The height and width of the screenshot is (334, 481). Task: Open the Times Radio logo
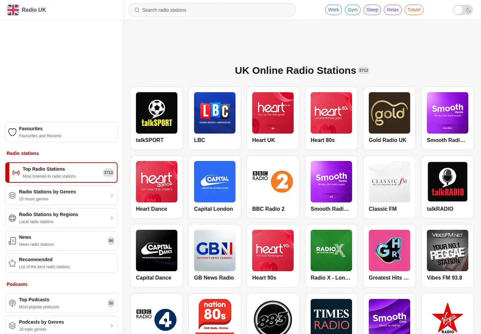(331, 316)
